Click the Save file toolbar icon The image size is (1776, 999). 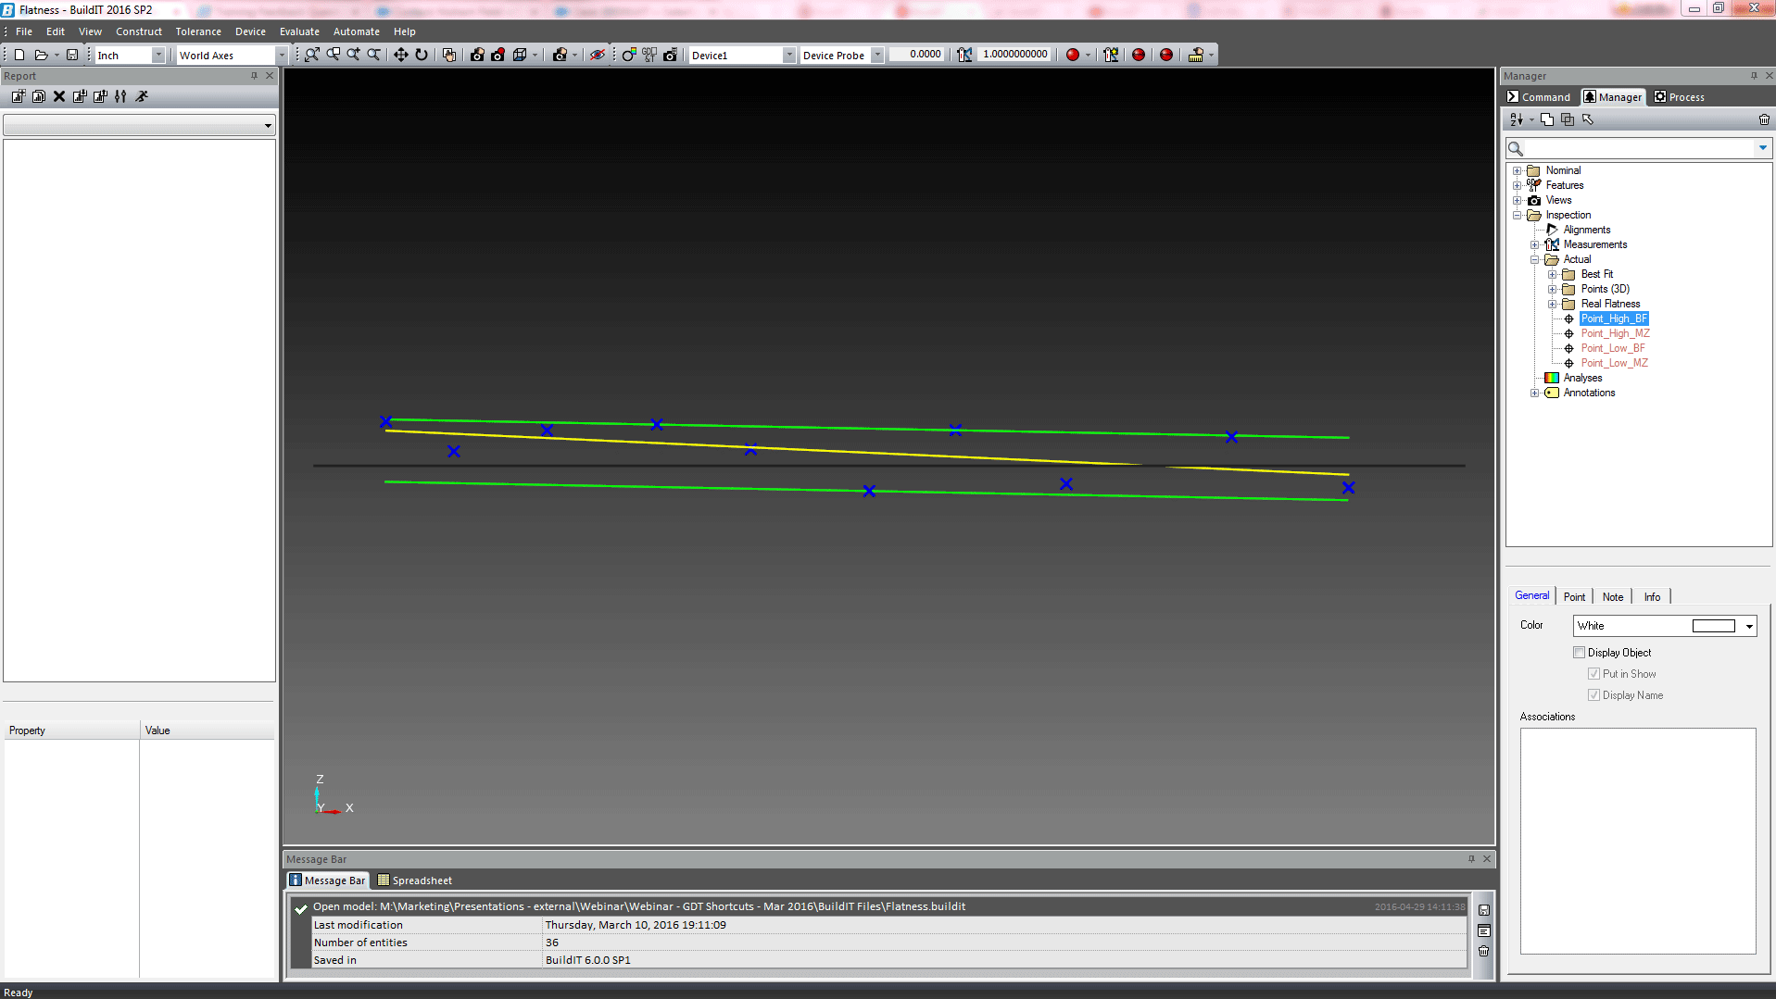click(x=72, y=55)
